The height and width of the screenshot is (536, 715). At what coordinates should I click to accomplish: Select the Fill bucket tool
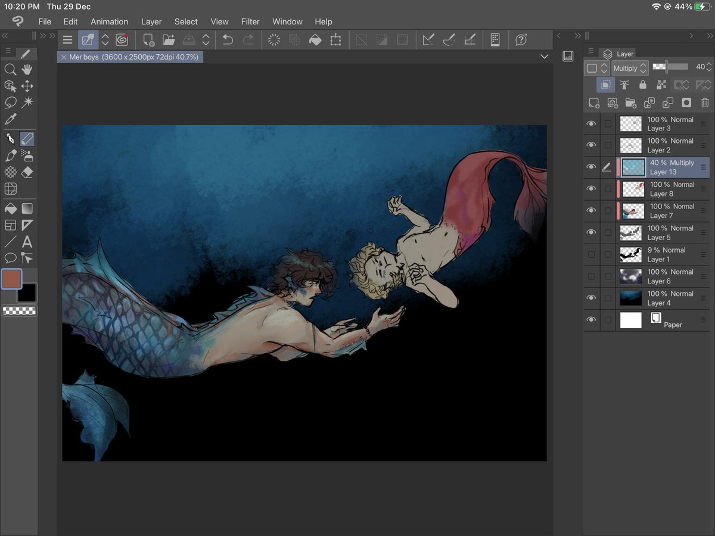pos(10,208)
